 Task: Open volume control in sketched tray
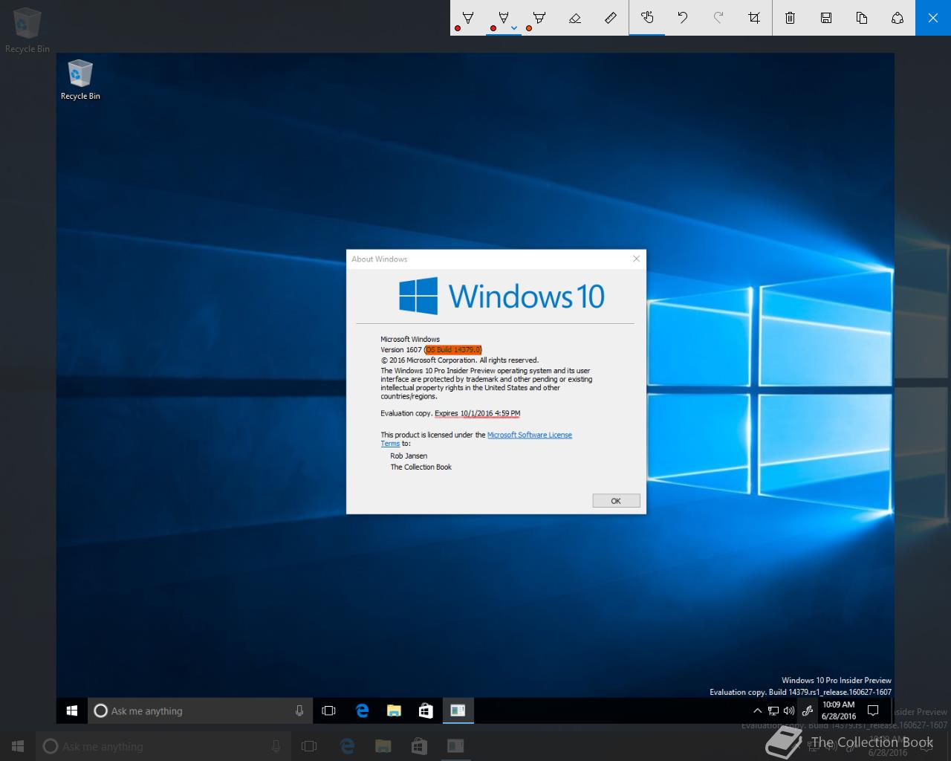coord(789,711)
